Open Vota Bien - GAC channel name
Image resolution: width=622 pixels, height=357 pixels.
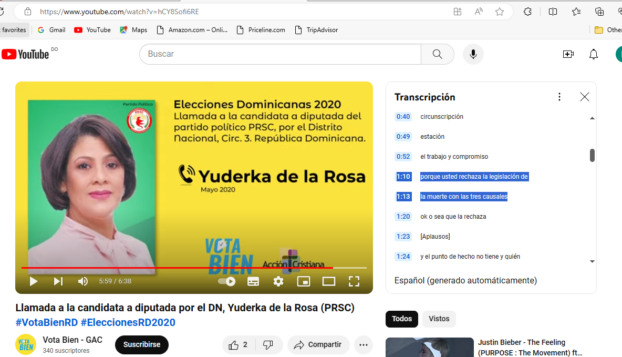click(72, 340)
